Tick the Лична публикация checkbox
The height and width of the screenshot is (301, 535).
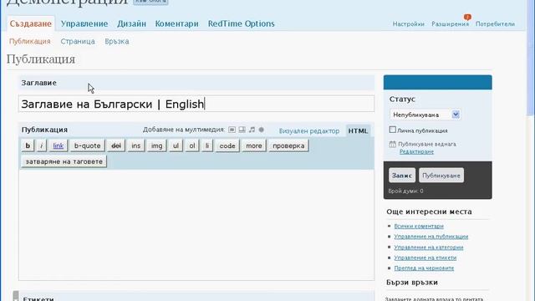pyautogui.click(x=392, y=130)
